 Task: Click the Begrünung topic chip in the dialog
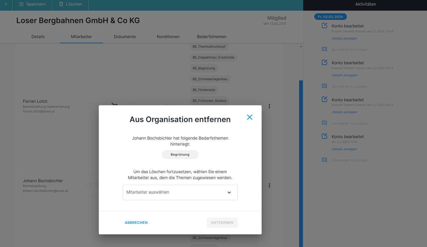[x=180, y=154]
